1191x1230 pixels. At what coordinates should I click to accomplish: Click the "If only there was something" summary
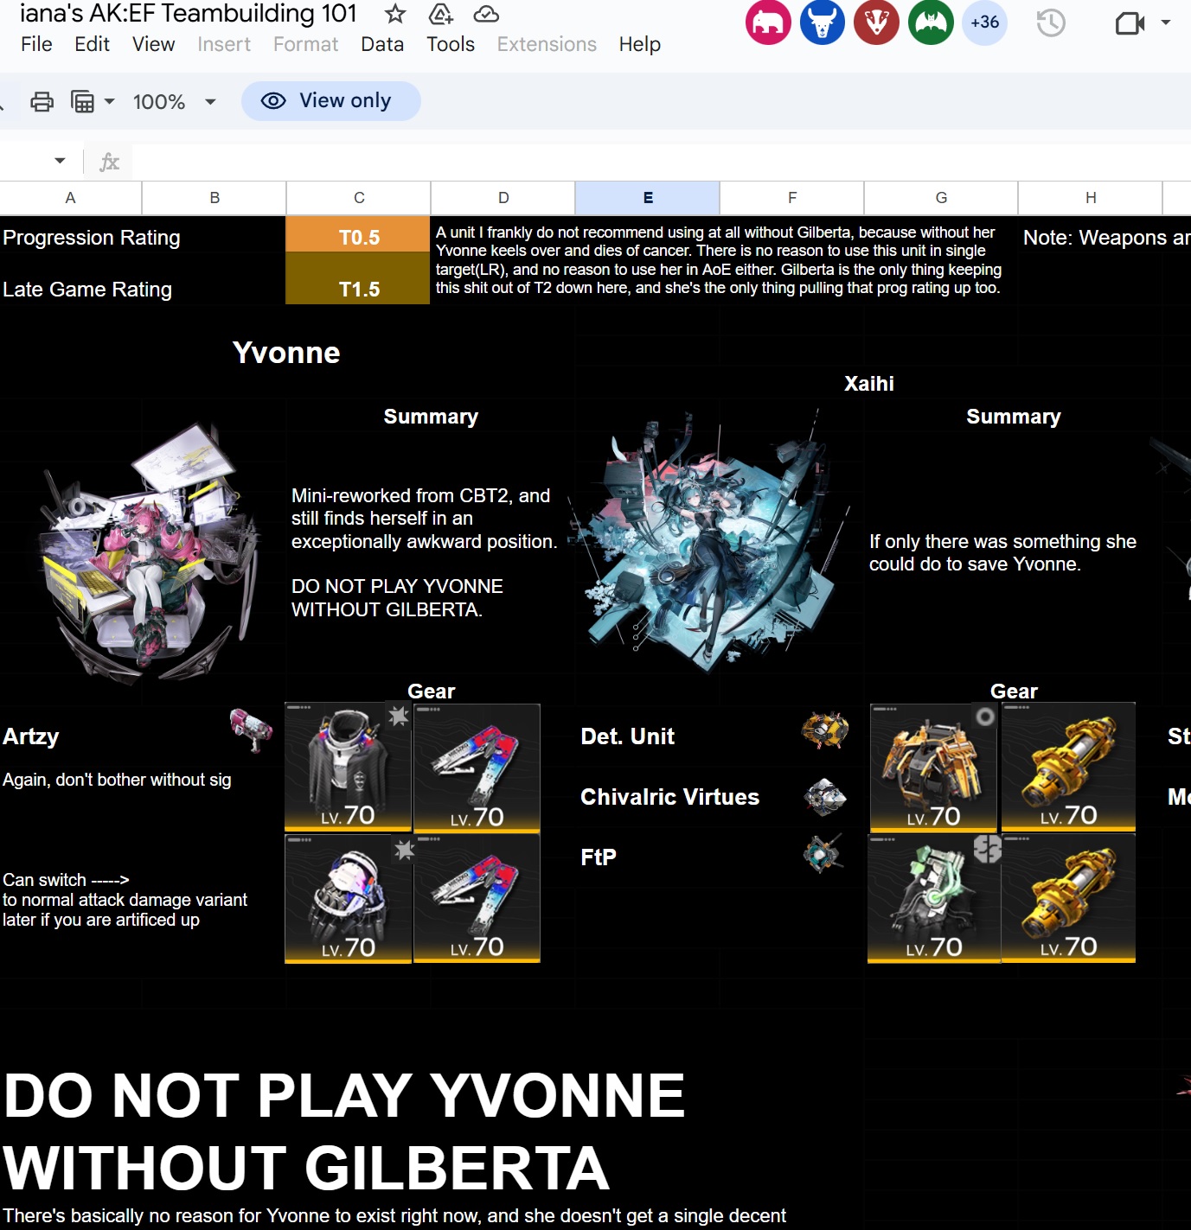click(1003, 552)
